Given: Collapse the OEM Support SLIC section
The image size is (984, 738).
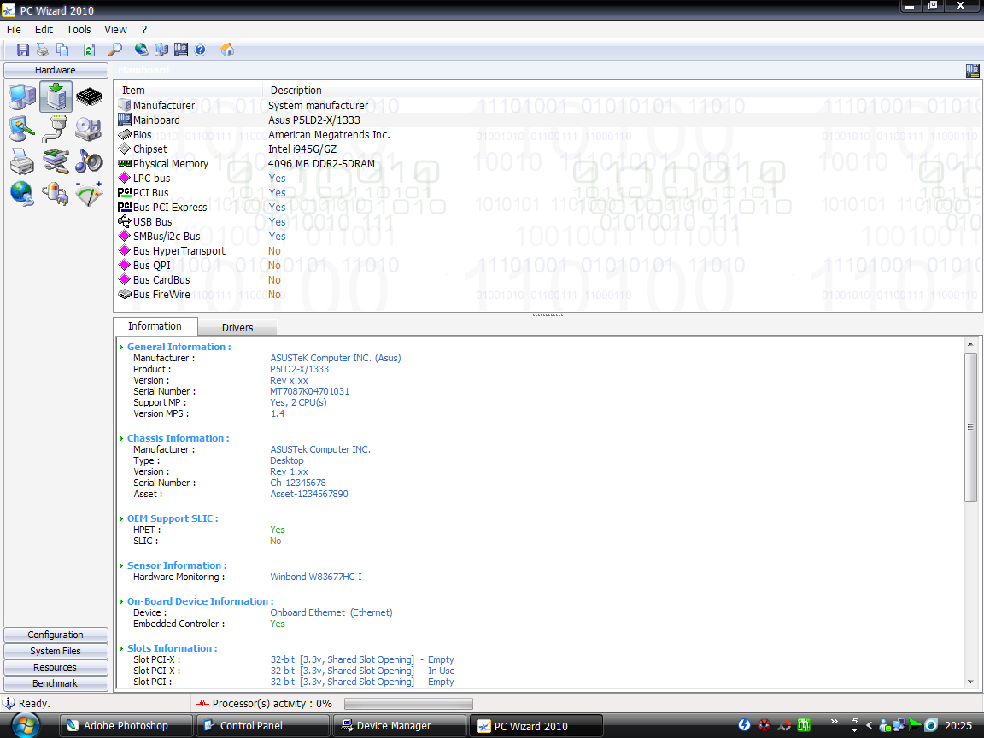Looking at the screenshot, I should (121, 519).
